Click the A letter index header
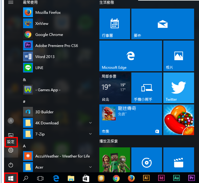 click(24, 146)
